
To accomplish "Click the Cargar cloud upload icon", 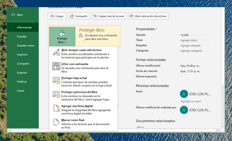I will coord(52,16).
